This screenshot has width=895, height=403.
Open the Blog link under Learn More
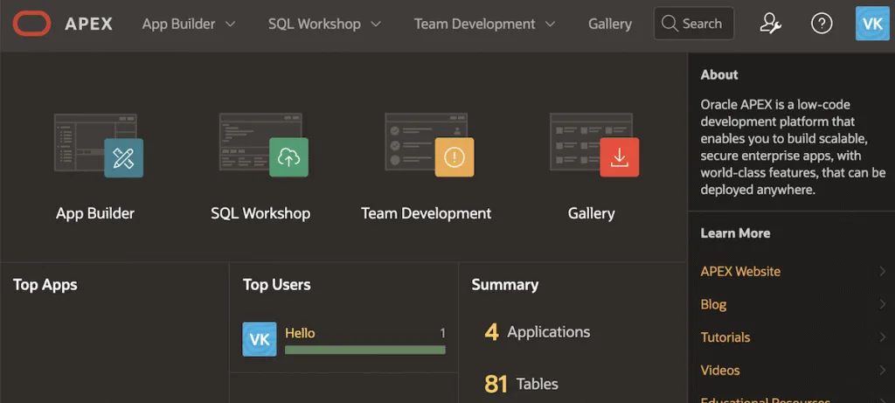[x=713, y=304]
